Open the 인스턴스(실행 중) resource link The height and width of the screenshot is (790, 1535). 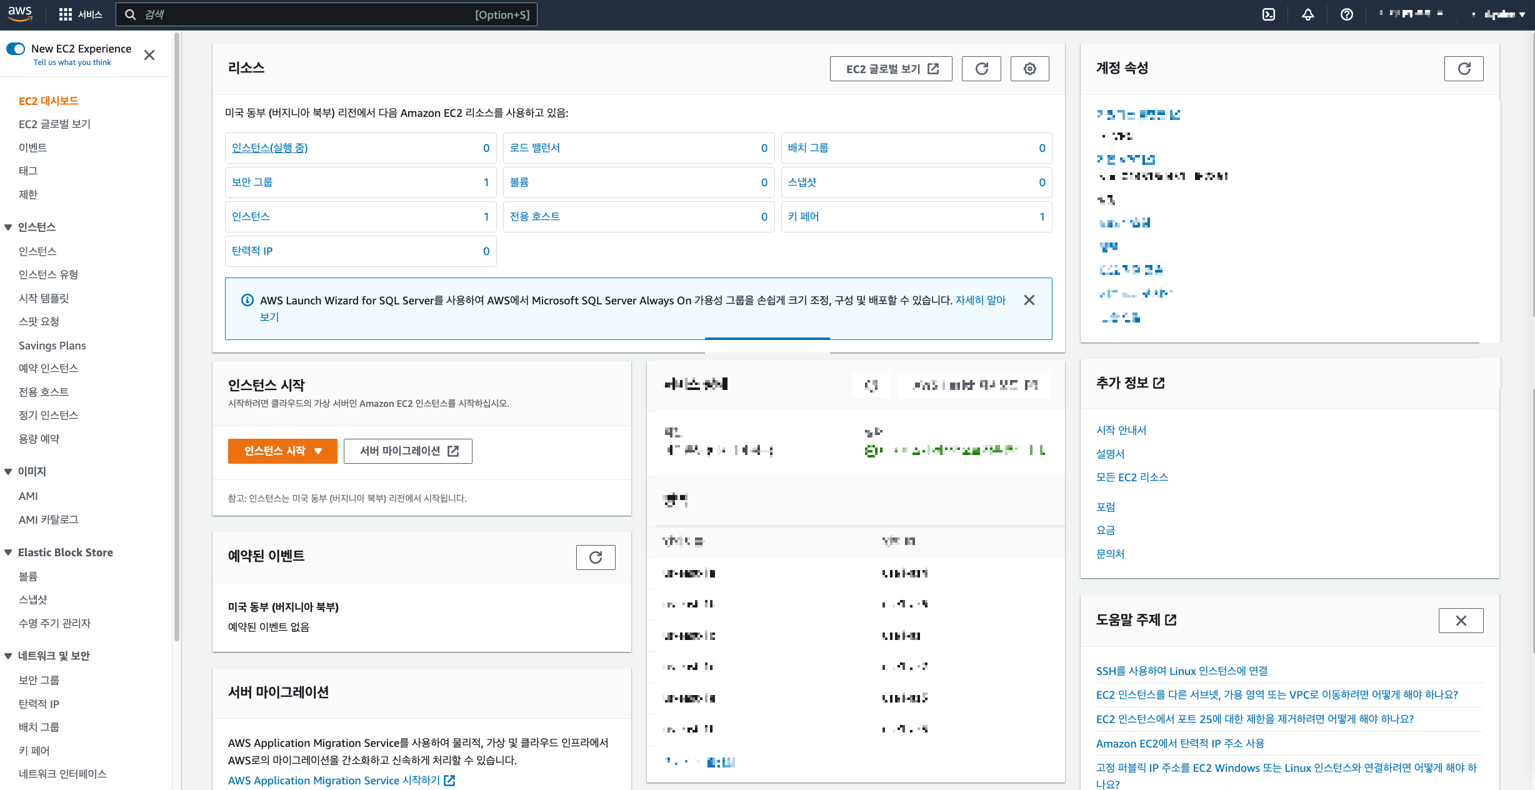click(x=269, y=148)
